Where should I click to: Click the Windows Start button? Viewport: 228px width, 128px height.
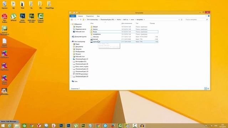pyautogui.click(x=3, y=126)
